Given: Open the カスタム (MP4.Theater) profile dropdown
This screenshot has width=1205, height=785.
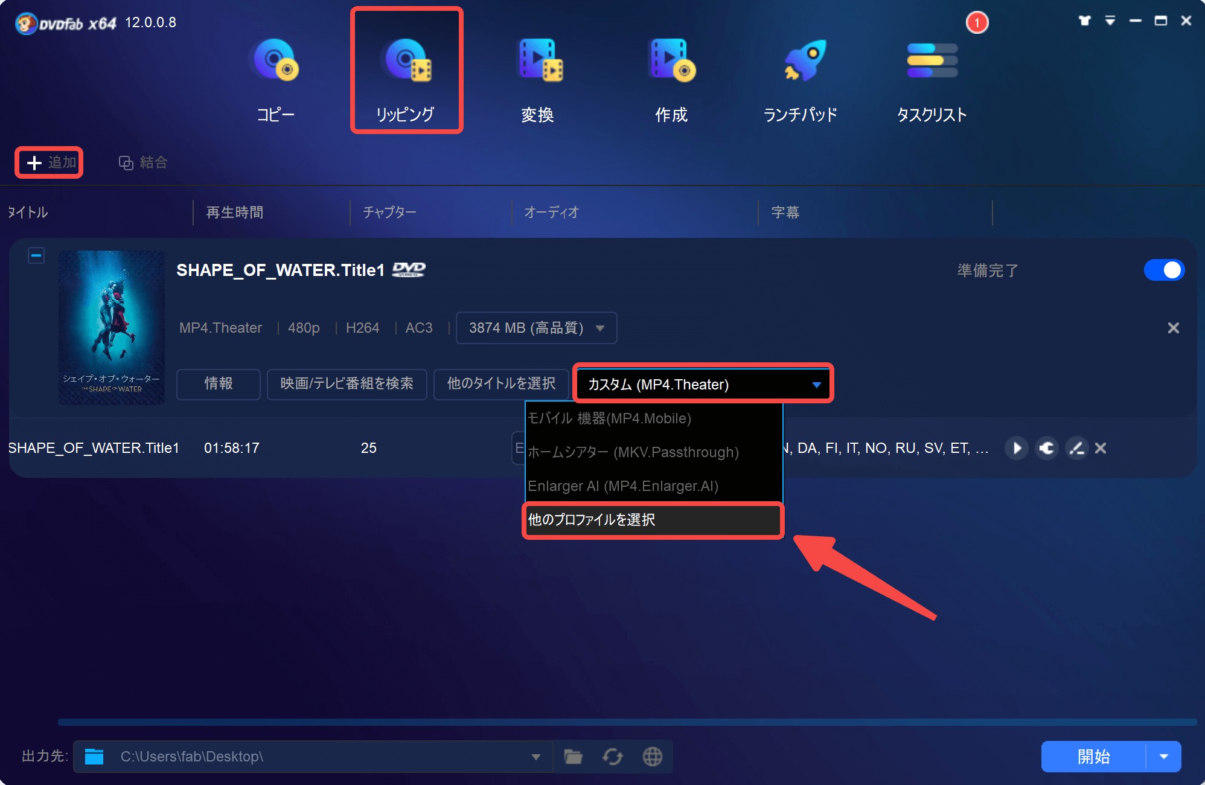Looking at the screenshot, I should pyautogui.click(x=703, y=384).
